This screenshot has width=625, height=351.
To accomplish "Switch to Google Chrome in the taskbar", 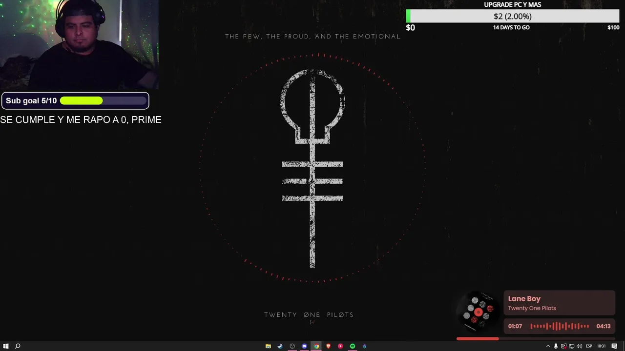I will click(316, 346).
